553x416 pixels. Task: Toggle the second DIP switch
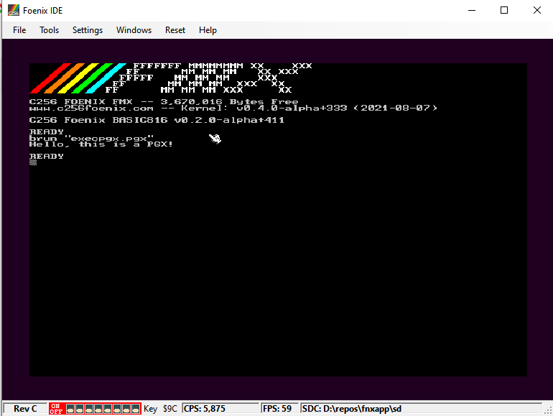point(80,409)
